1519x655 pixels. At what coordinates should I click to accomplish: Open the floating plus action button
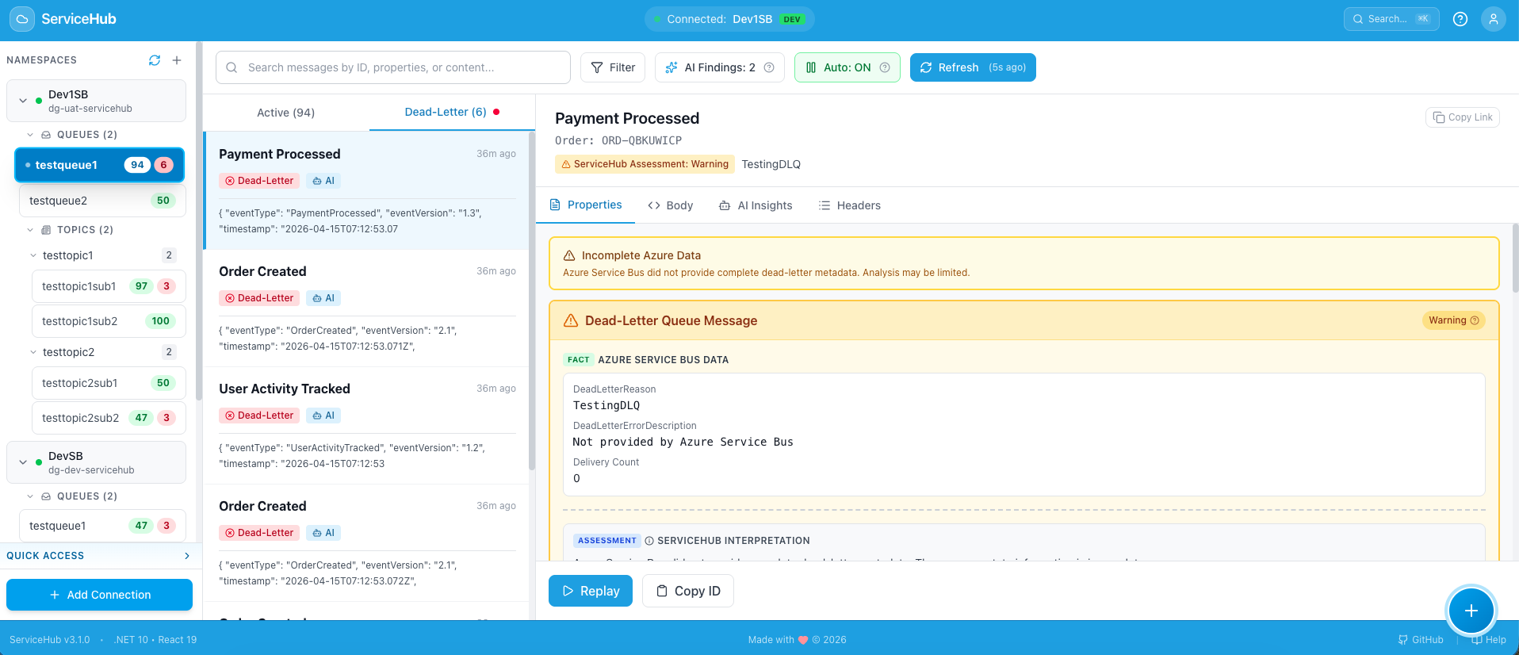[x=1471, y=611]
